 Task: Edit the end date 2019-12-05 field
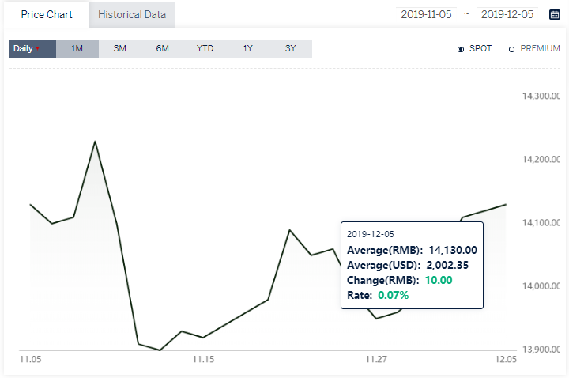coord(507,14)
